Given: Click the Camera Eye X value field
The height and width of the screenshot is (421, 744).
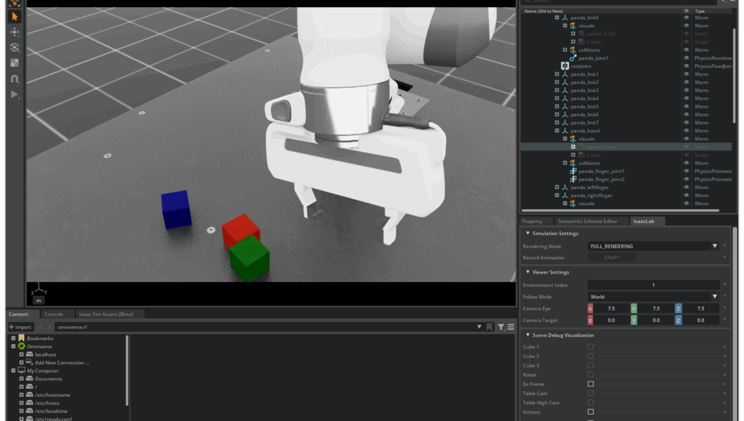Looking at the screenshot, I should click(611, 309).
